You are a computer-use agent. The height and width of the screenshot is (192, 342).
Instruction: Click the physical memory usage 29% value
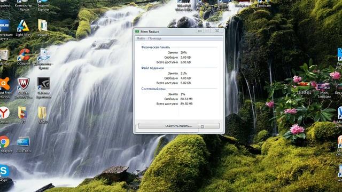(183, 52)
